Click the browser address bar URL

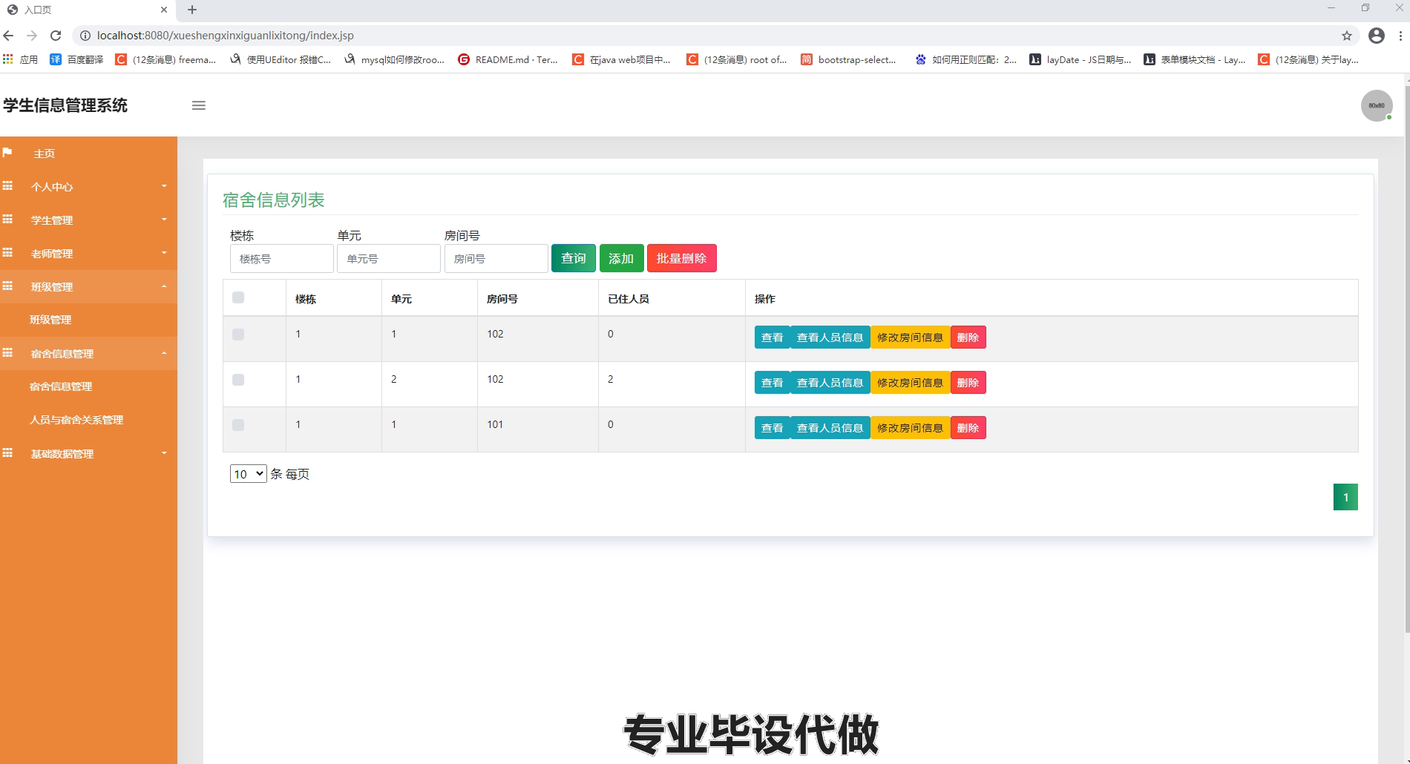(225, 36)
